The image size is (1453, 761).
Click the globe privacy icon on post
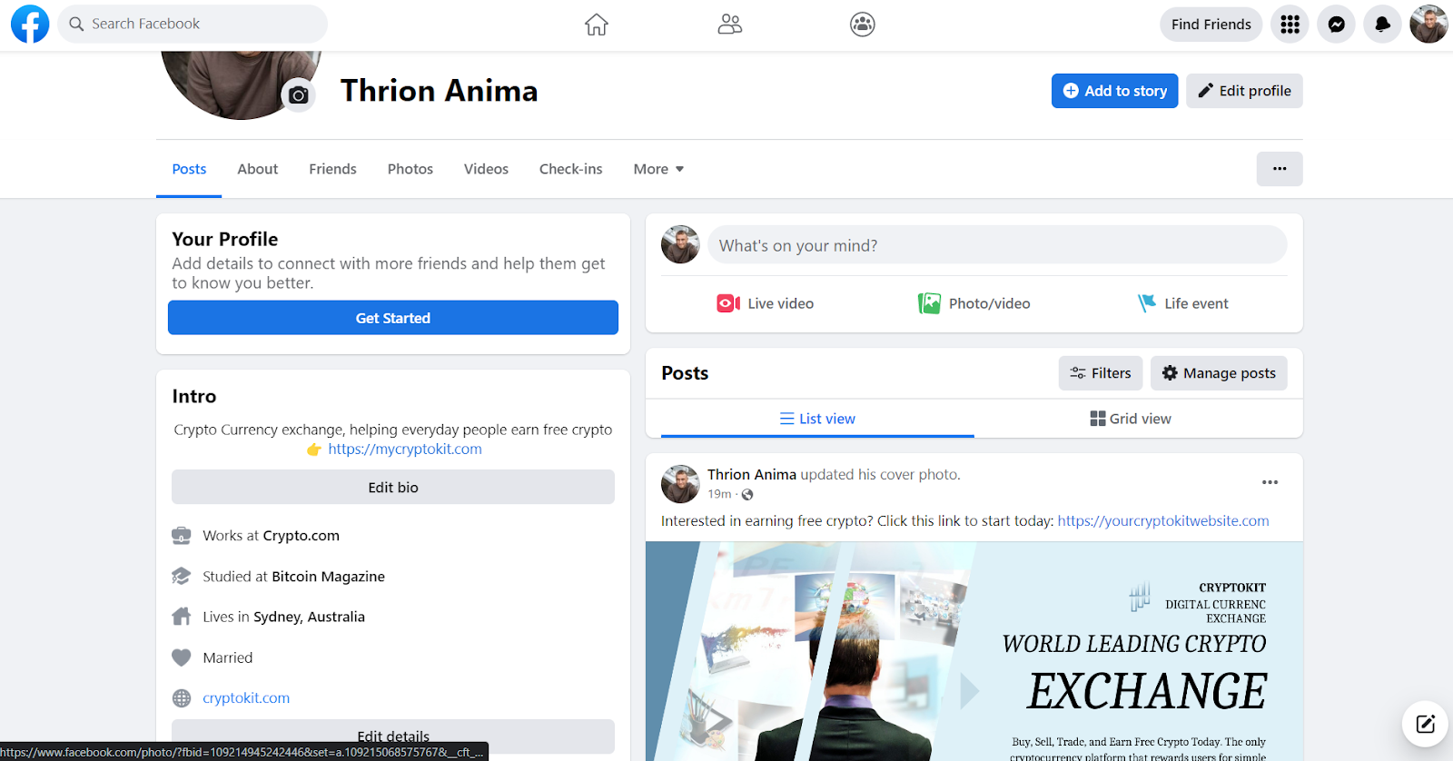pyautogui.click(x=747, y=495)
